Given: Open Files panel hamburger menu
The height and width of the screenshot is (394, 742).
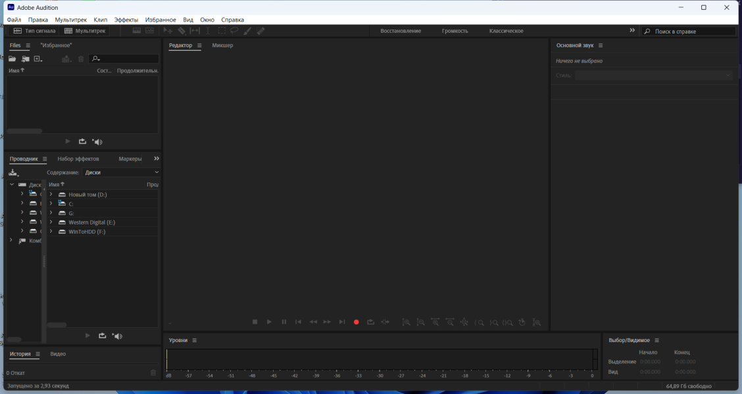Looking at the screenshot, I should pos(28,45).
